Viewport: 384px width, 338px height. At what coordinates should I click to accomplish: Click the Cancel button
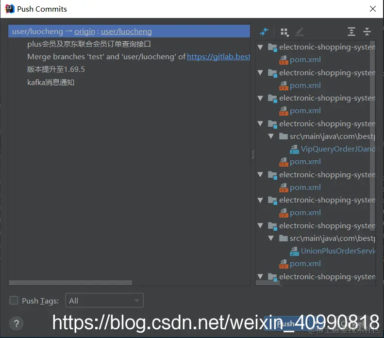pos(352,323)
